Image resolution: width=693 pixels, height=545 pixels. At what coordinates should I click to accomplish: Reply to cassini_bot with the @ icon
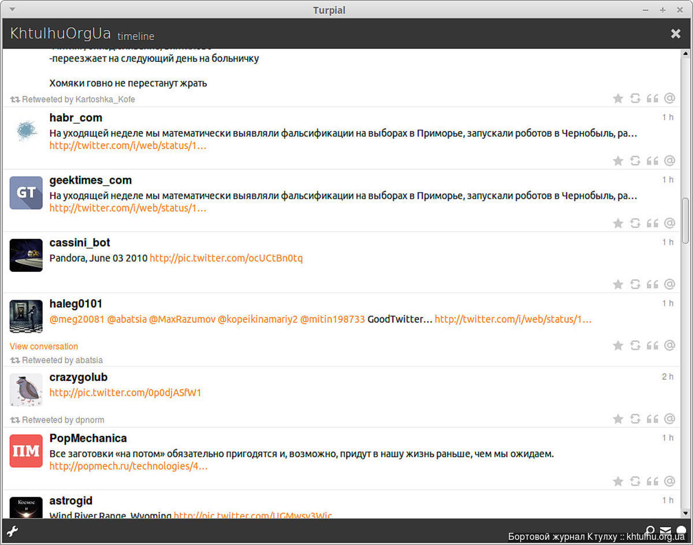coord(670,284)
